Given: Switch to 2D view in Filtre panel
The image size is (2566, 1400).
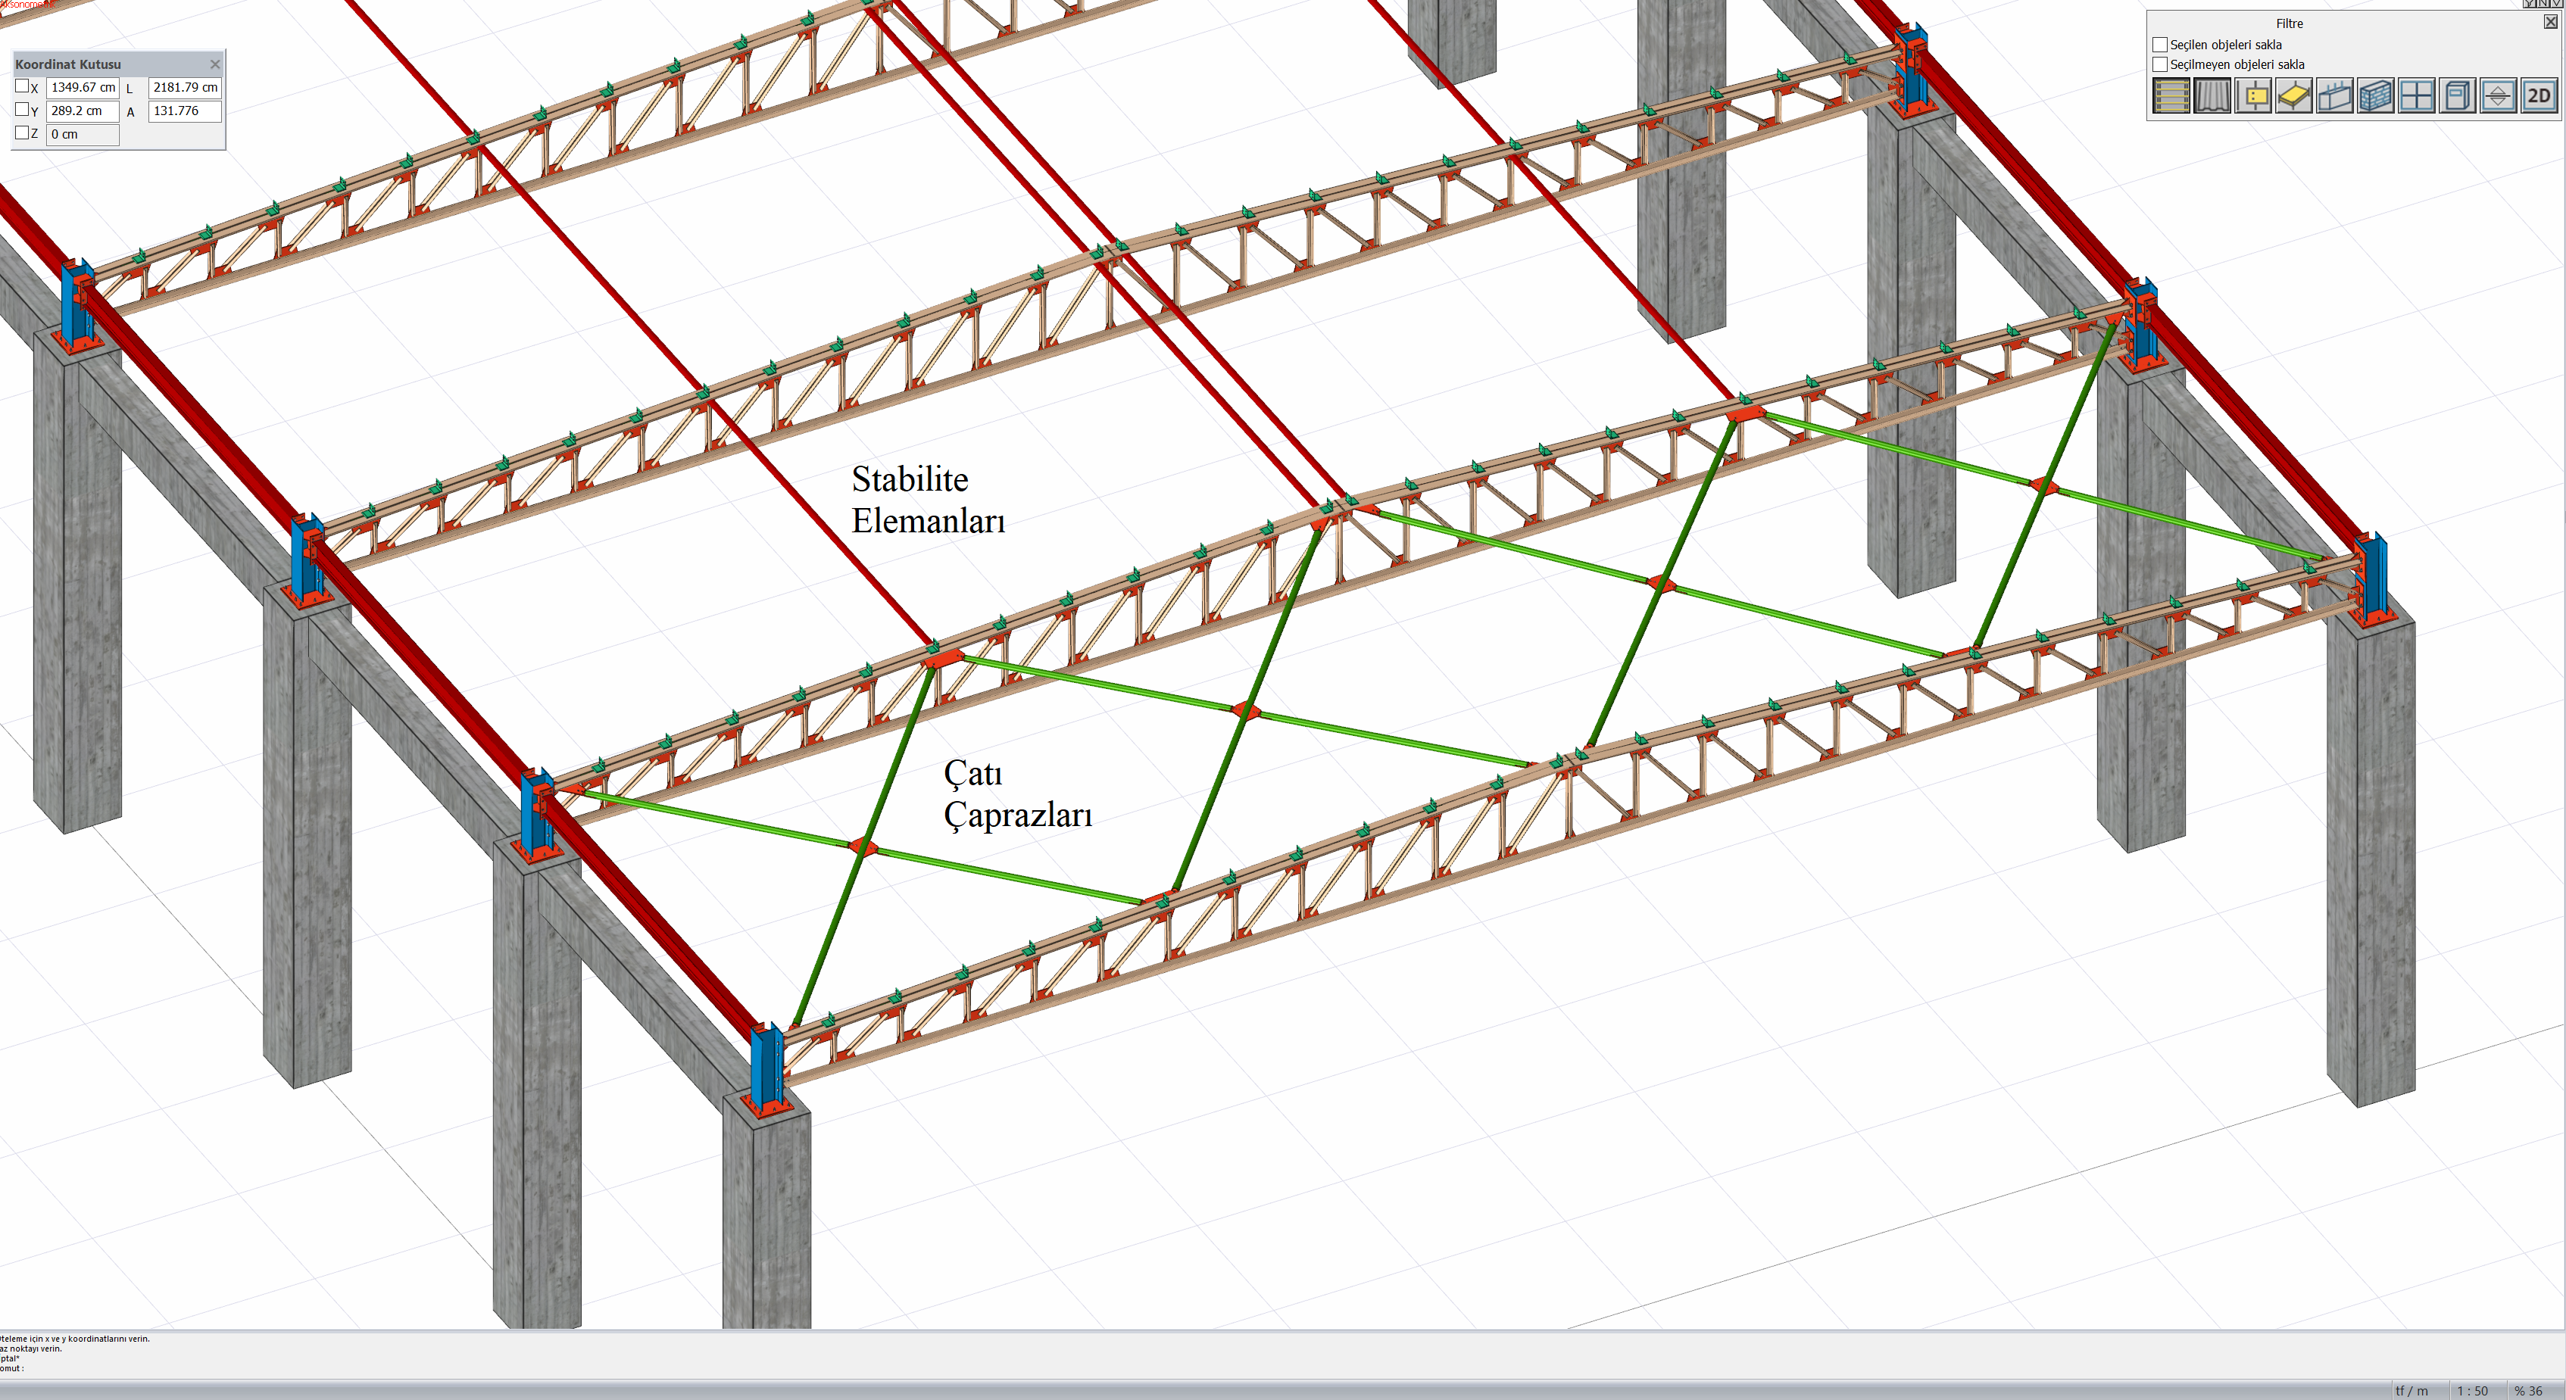Looking at the screenshot, I should tap(2539, 95).
